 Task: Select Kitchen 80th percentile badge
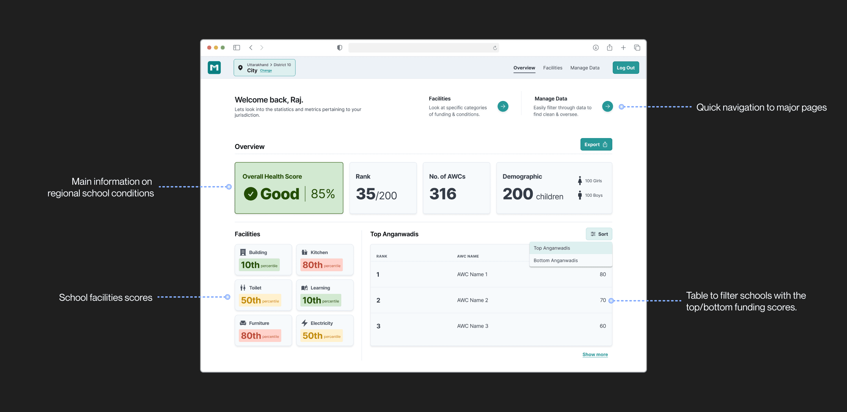321,265
